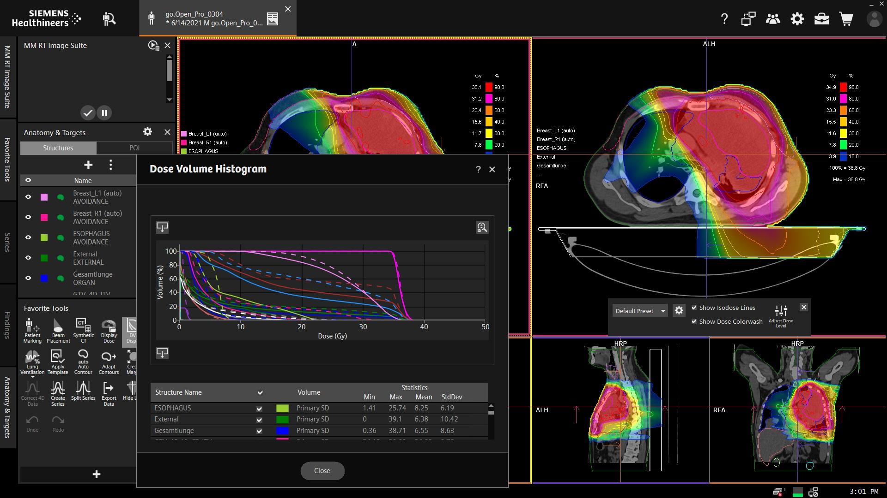The height and width of the screenshot is (498, 887).
Task: Select the Patient Marking tool
Action: (x=32, y=330)
